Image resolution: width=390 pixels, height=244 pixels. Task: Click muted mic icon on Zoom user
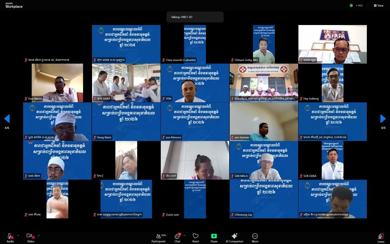coord(164,215)
